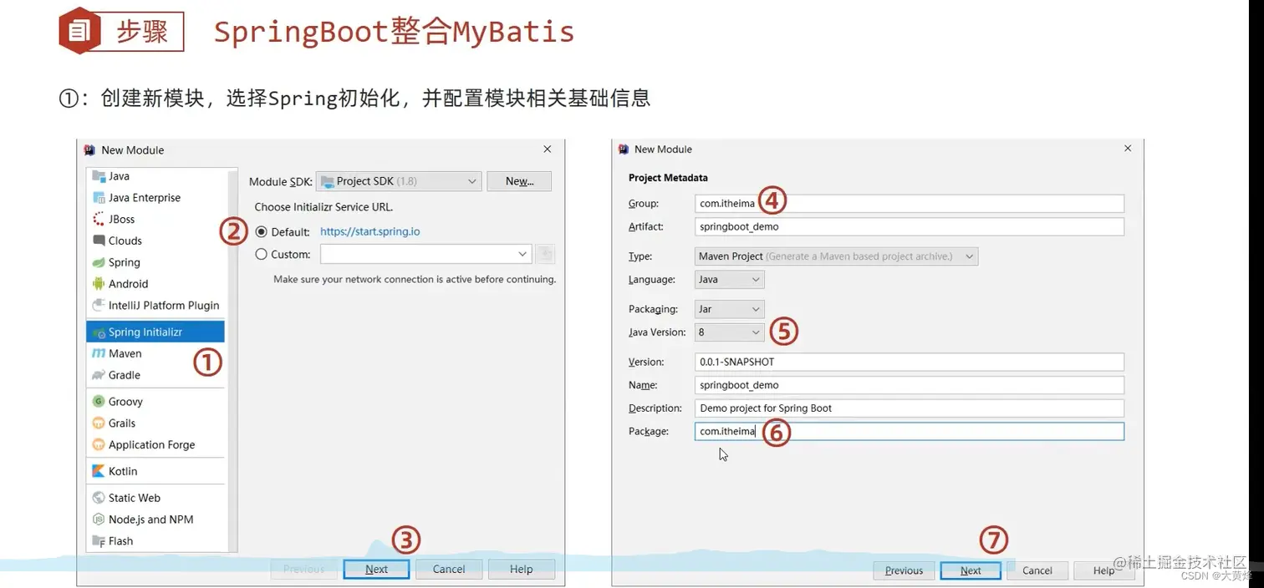Click the Gradle elephant icon
Screen dimensions: 1264x588
99,375
